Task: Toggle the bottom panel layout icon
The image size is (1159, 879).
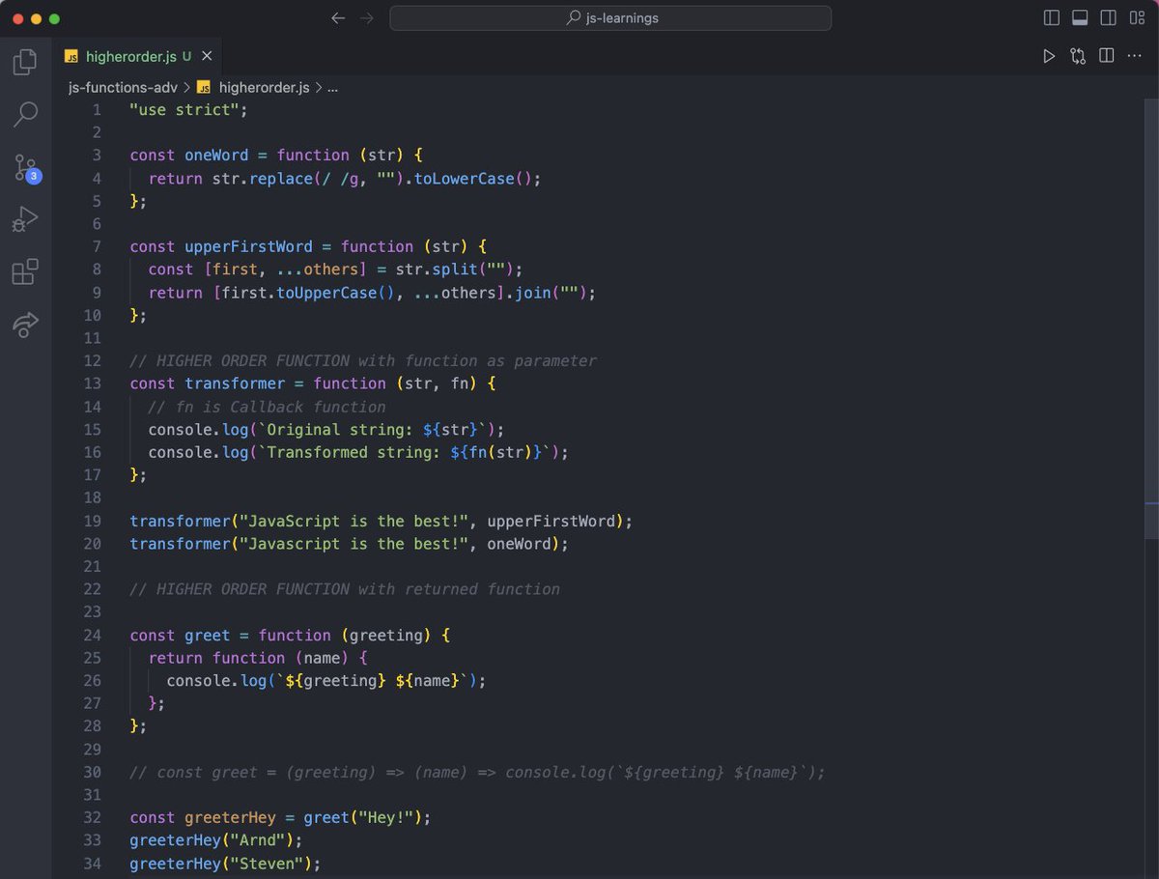Action: point(1081,18)
